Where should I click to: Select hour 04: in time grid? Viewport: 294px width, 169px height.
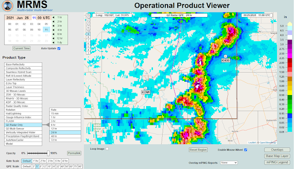pyautogui.click(x=39, y=24)
